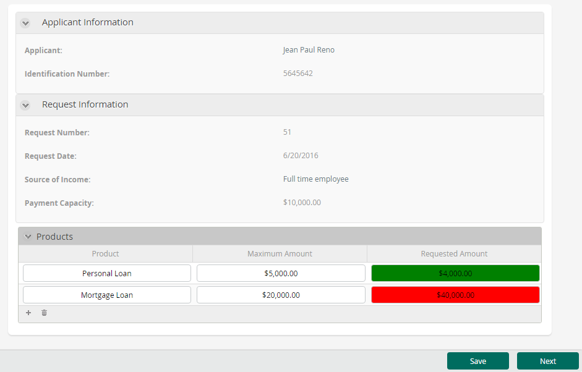The image size is (582, 372).
Task: Select request number value 51
Action: [x=287, y=132]
